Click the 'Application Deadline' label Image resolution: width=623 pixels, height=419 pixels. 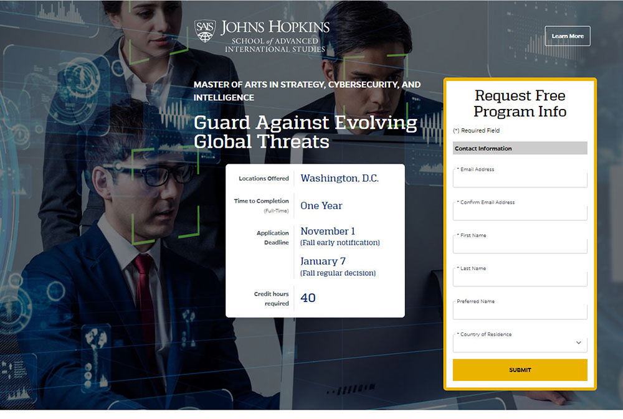point(273,237)
